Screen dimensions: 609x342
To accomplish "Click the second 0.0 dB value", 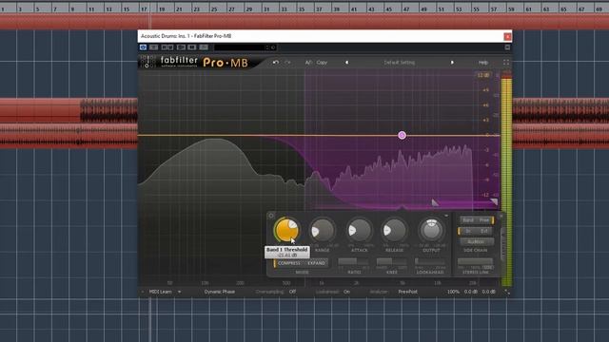I will 488,292.
